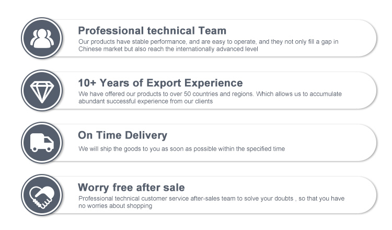Screen dimensions: 392x230
Task: Click the diamond icon
Action: click(41, 90)
